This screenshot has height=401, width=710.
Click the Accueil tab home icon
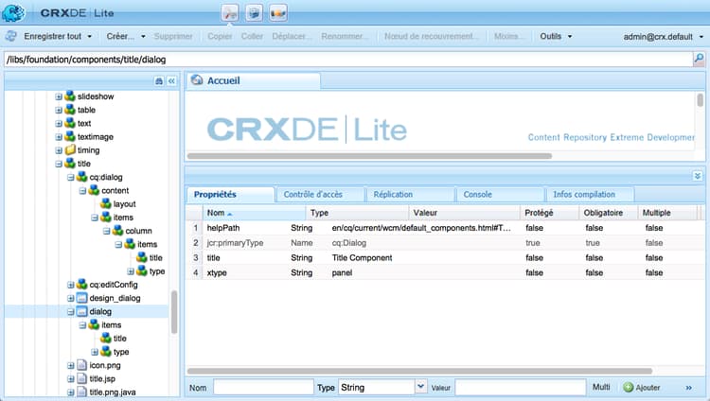[x=197, y=80]
